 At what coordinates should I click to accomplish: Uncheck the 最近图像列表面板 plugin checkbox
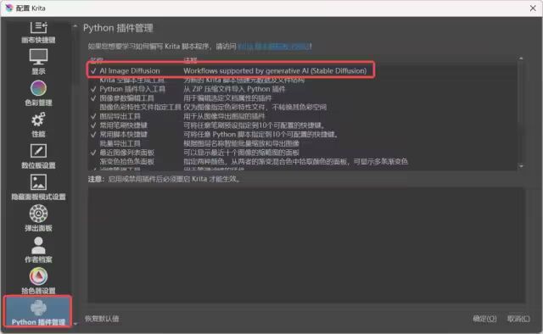coord(93,153)
